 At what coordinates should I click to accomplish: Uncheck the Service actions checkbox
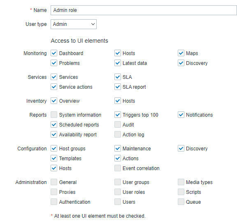(x=54, y=87)
